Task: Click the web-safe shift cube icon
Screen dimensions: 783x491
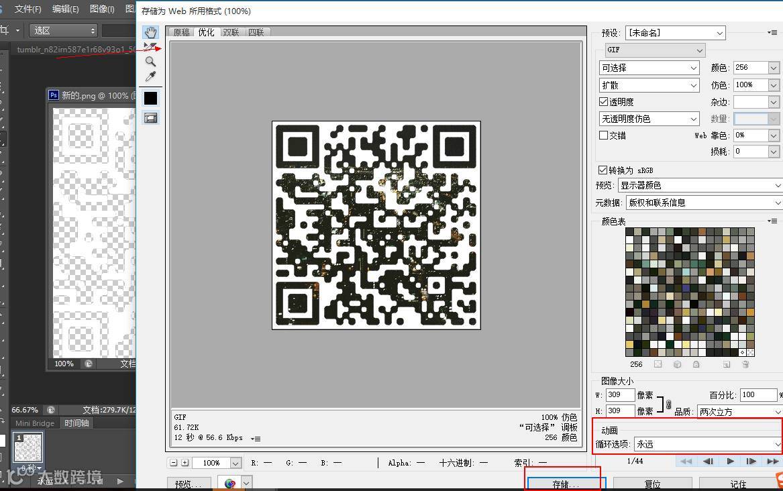Action: [x=677, y=364]
